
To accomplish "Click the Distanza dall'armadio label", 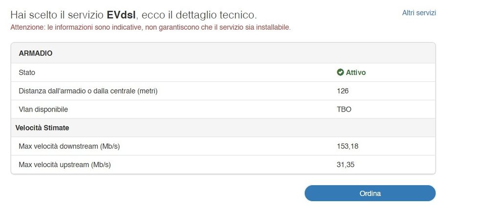I will point(88,91).
